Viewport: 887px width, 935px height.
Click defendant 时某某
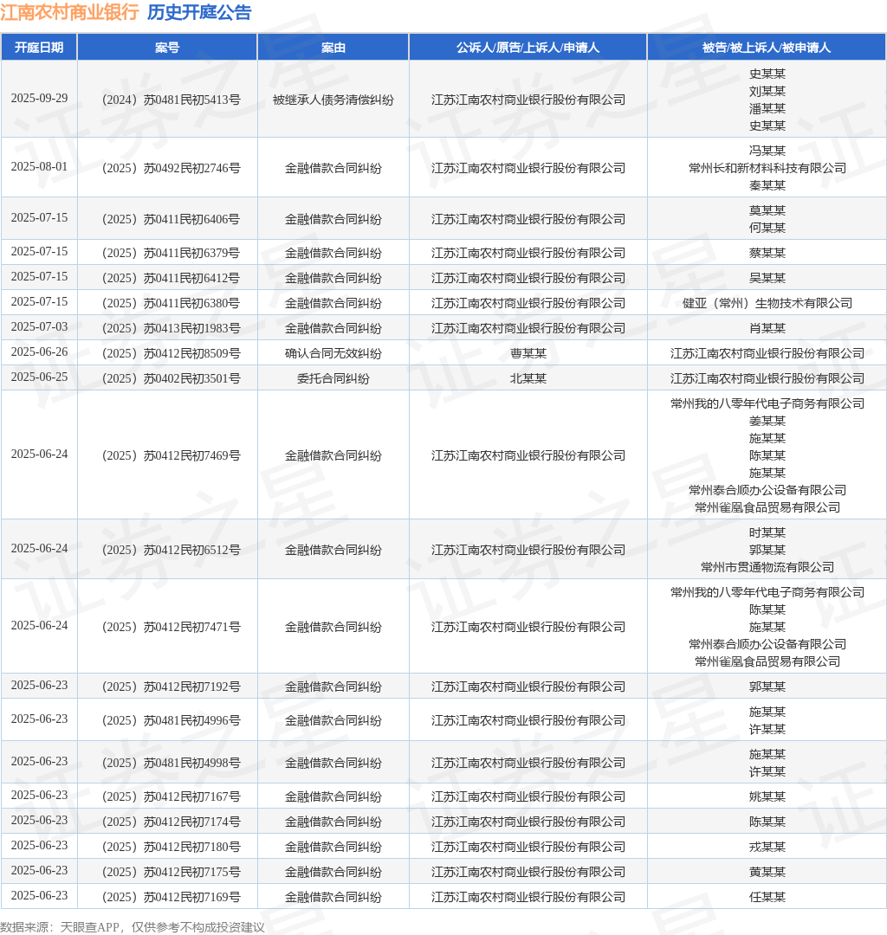(x=767, y=532)
